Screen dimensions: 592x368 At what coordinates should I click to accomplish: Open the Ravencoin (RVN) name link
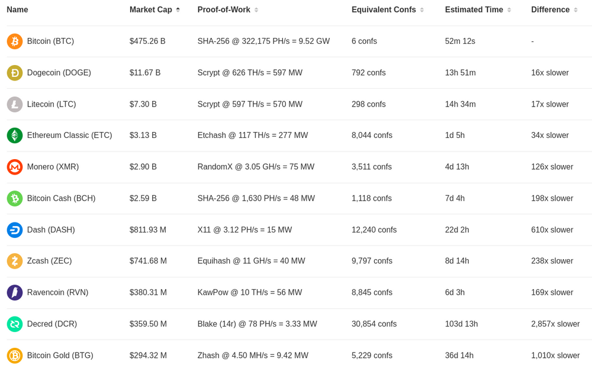[x=57, y=292]
